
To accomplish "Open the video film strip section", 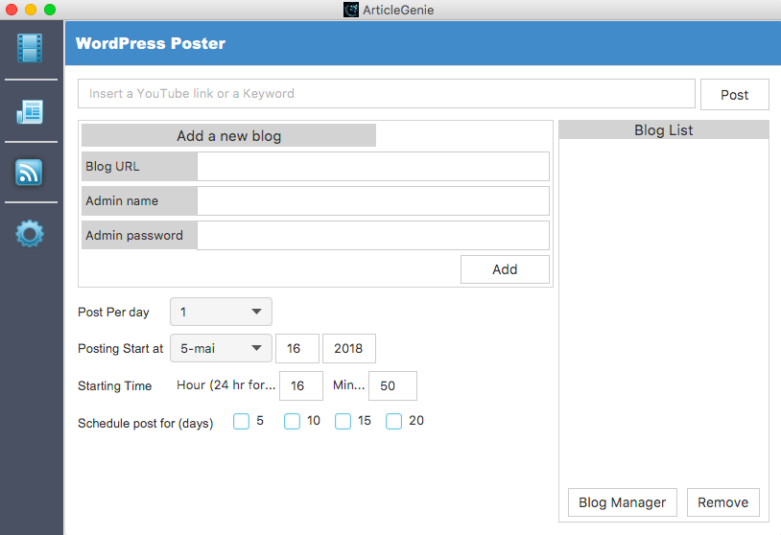I will [30, 48].
